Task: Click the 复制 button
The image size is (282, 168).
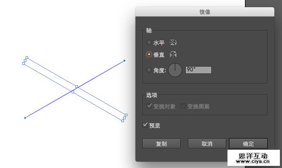Action: click(161, 143)
